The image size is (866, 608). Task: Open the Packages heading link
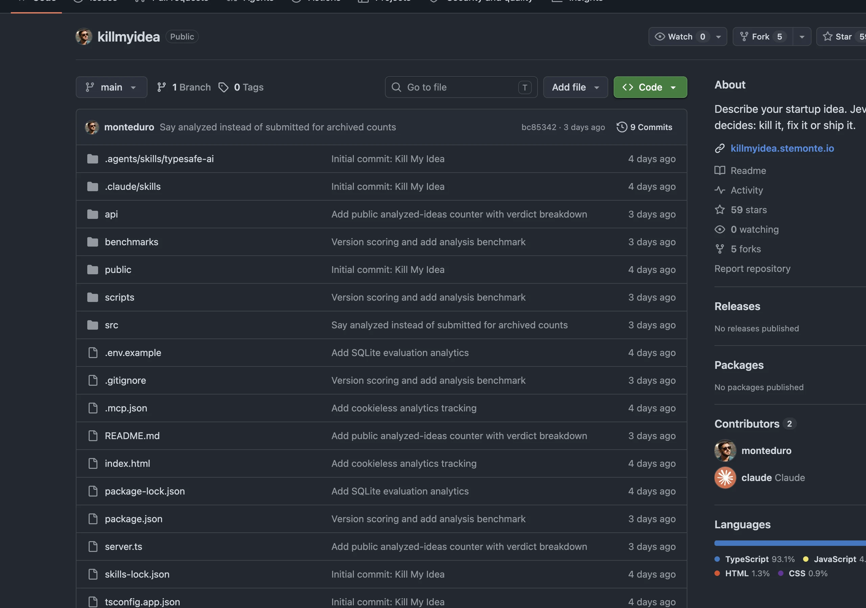coord(739,365)
